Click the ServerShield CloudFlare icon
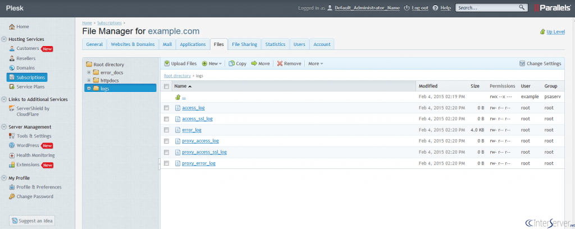 (12, 109)
